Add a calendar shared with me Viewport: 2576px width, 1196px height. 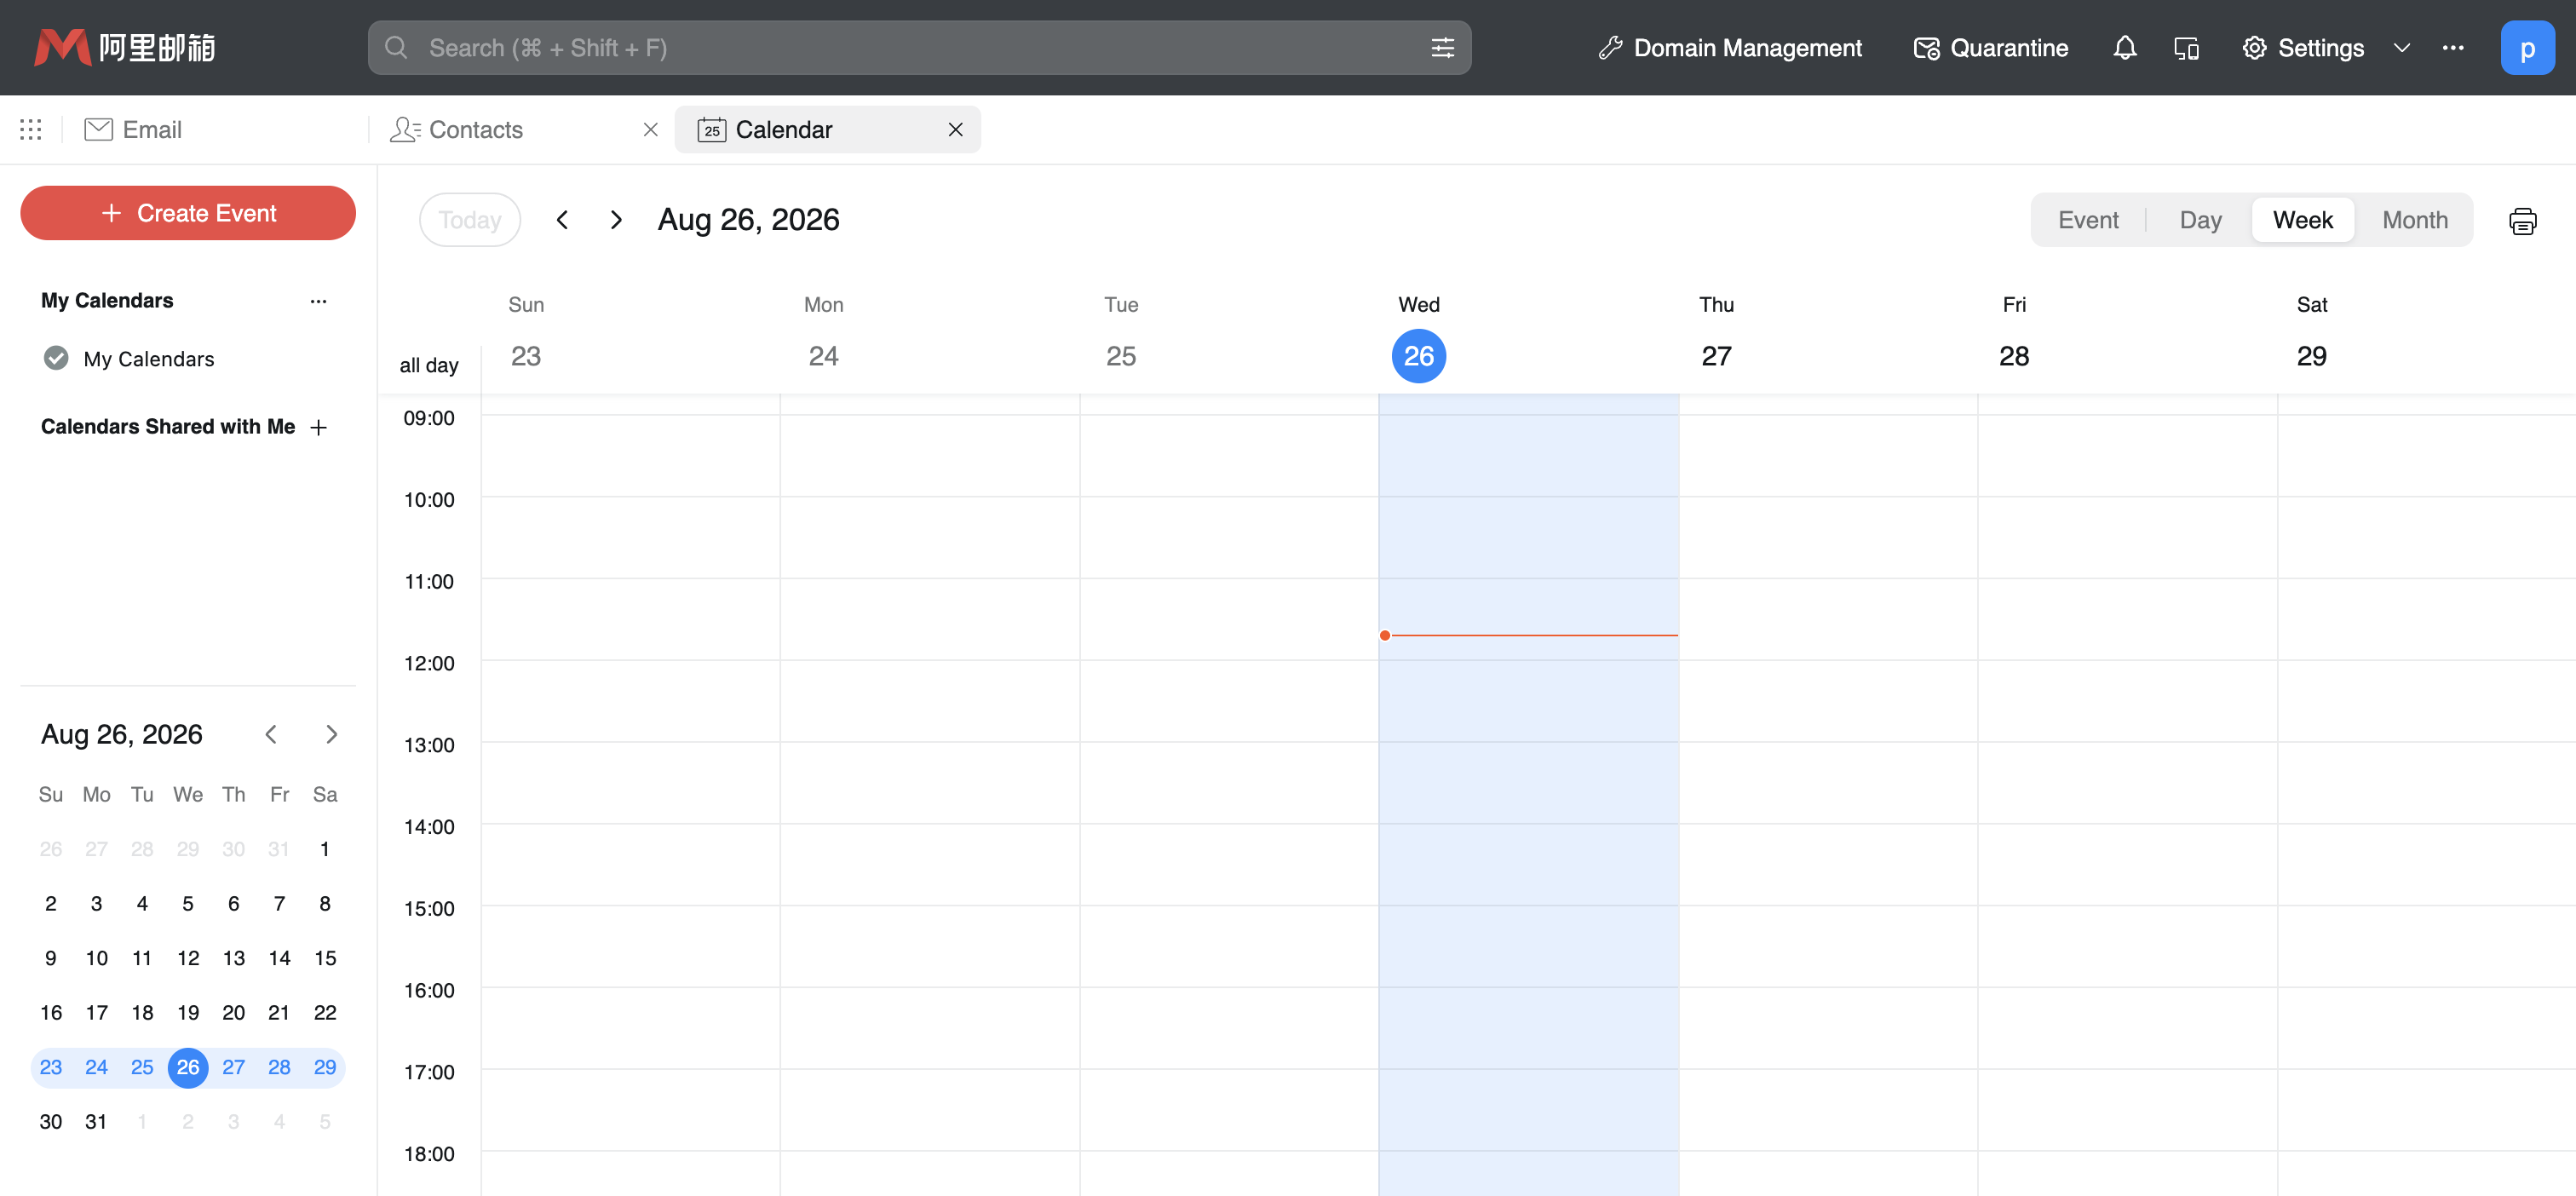(318, 427)
